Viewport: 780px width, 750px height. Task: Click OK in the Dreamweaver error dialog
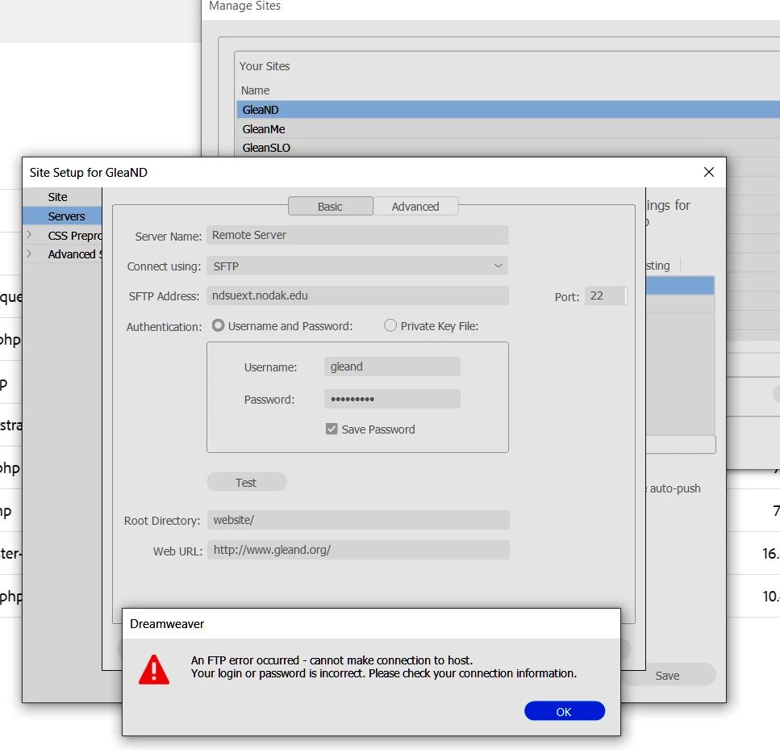coord(564,711)
